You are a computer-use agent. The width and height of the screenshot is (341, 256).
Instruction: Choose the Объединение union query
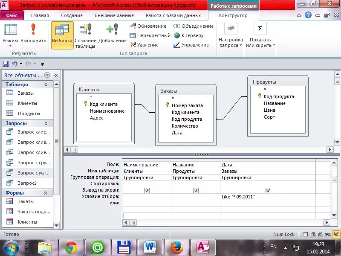tap(194, 26)
